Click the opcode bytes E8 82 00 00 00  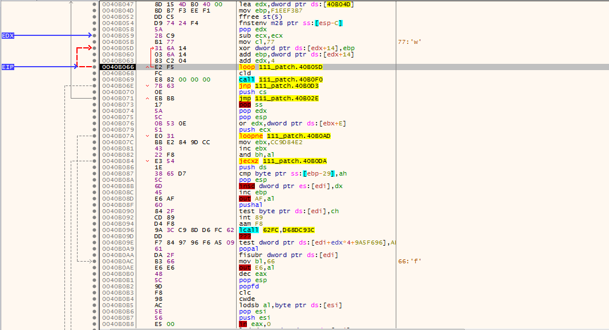tap(182, 80)
